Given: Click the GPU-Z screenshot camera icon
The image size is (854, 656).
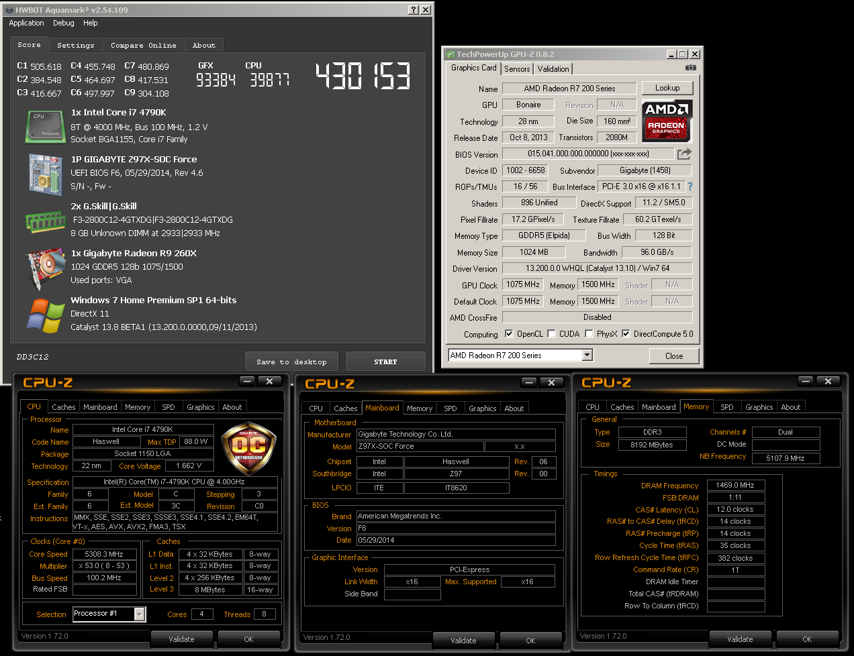Looking at the screenshot, I should pos(691,68).
